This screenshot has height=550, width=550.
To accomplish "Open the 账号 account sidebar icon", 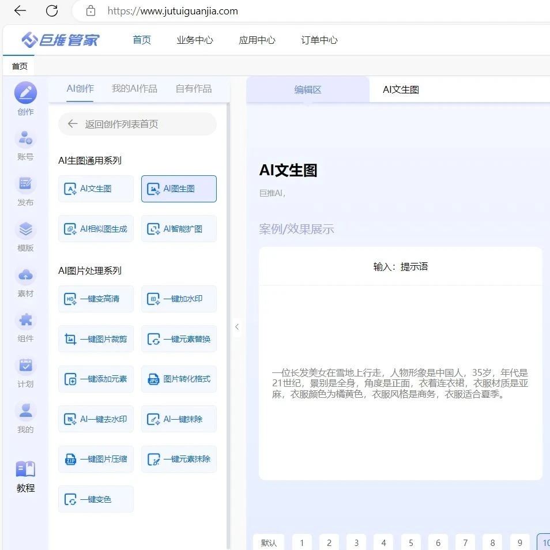I will [x=25, y=138].
